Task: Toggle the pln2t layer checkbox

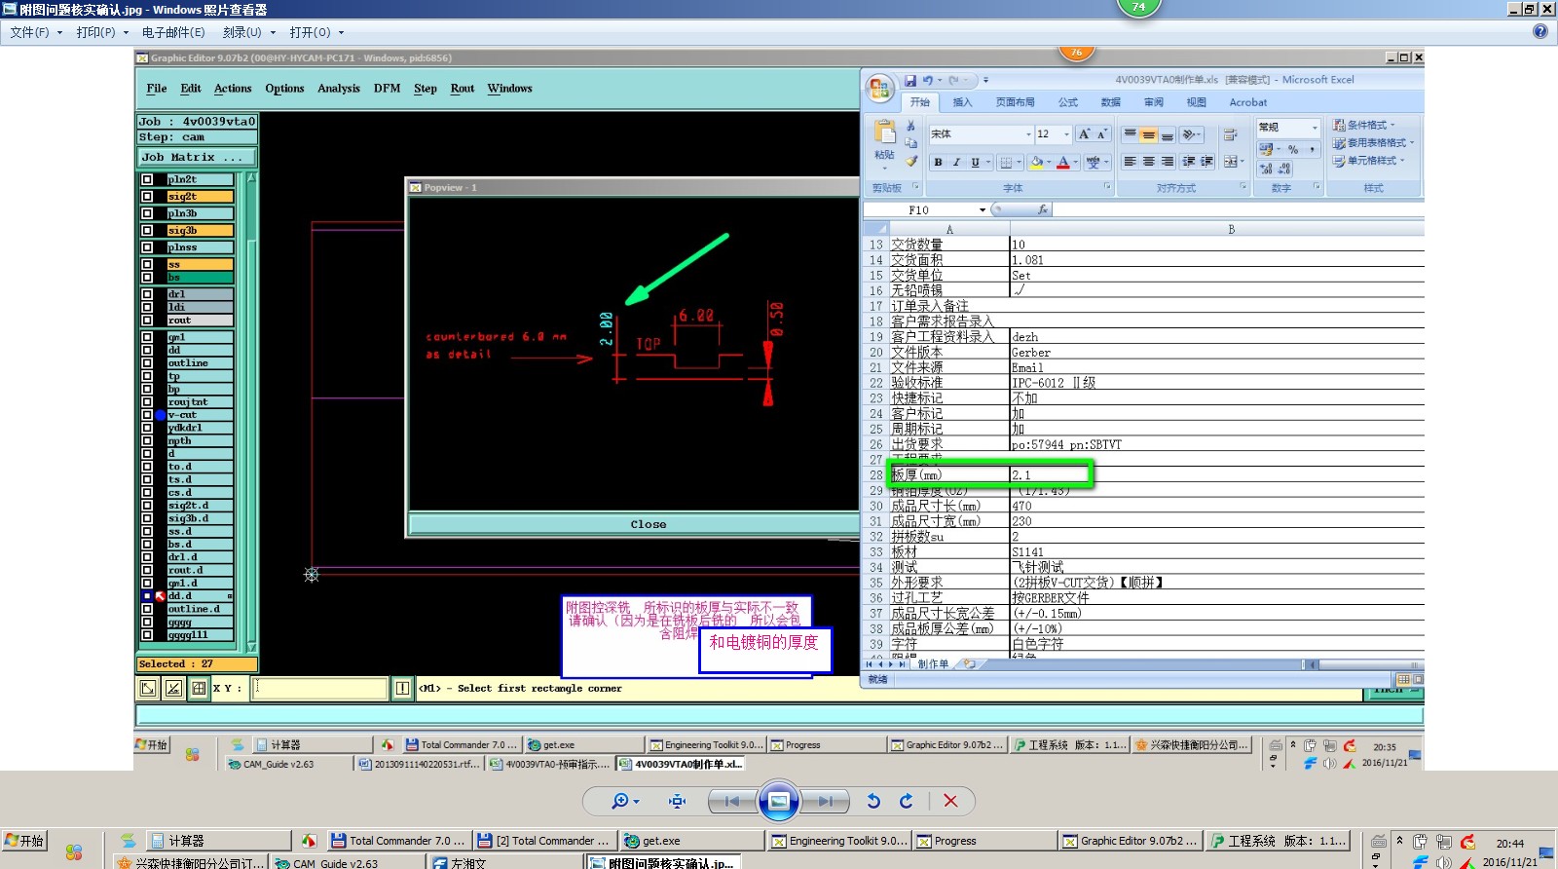Action: coord(147,179)
